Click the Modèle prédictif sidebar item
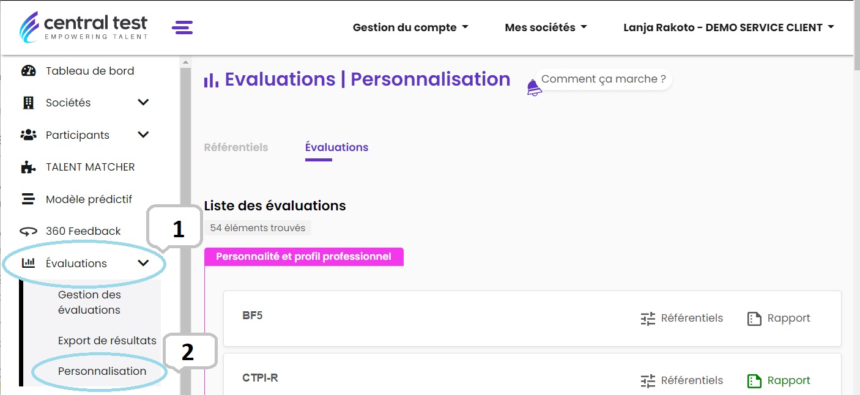The image size is (860, 395). click(89, 199)
